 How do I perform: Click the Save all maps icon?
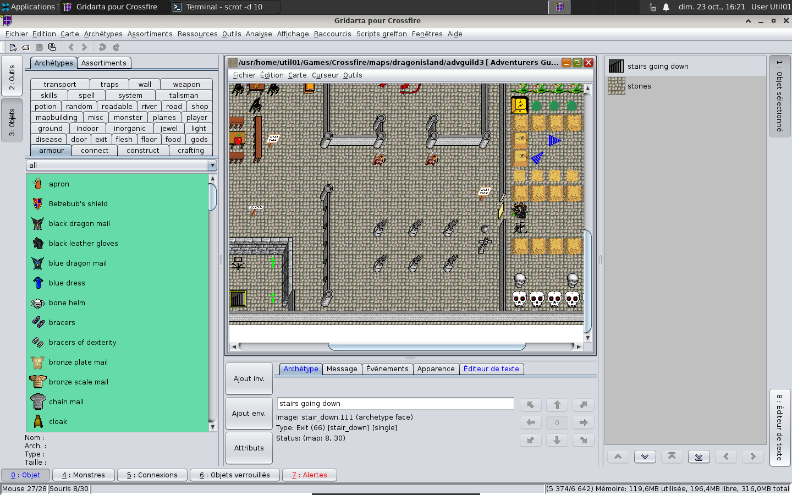(52, 47)
